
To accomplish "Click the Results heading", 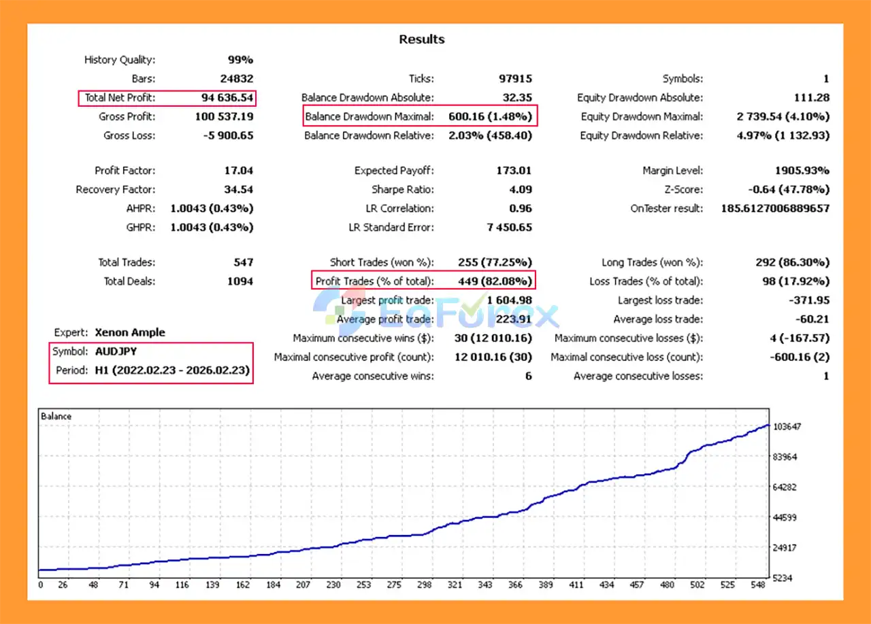I will (x=421, y=39).
